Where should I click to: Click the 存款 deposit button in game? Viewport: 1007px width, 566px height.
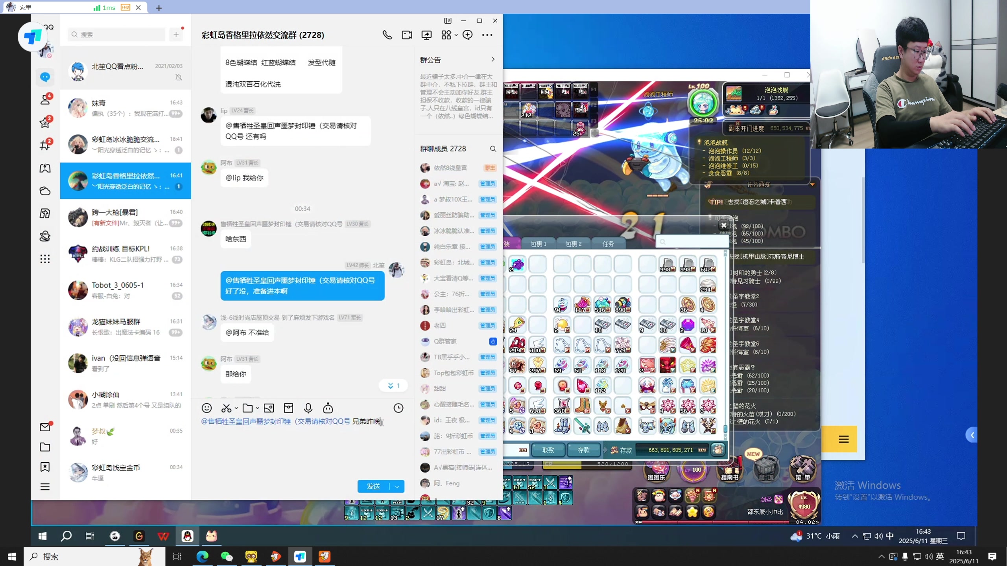coord(583,450)
